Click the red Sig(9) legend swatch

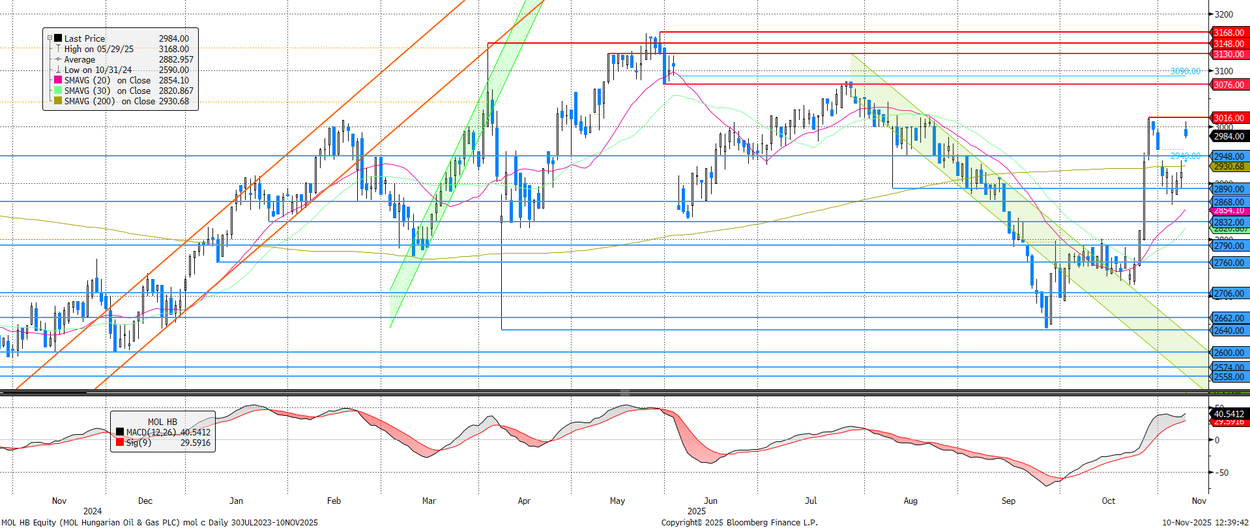120,443
